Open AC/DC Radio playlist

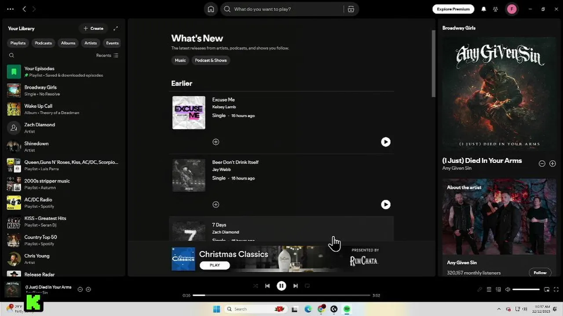(x=64, y=203)
